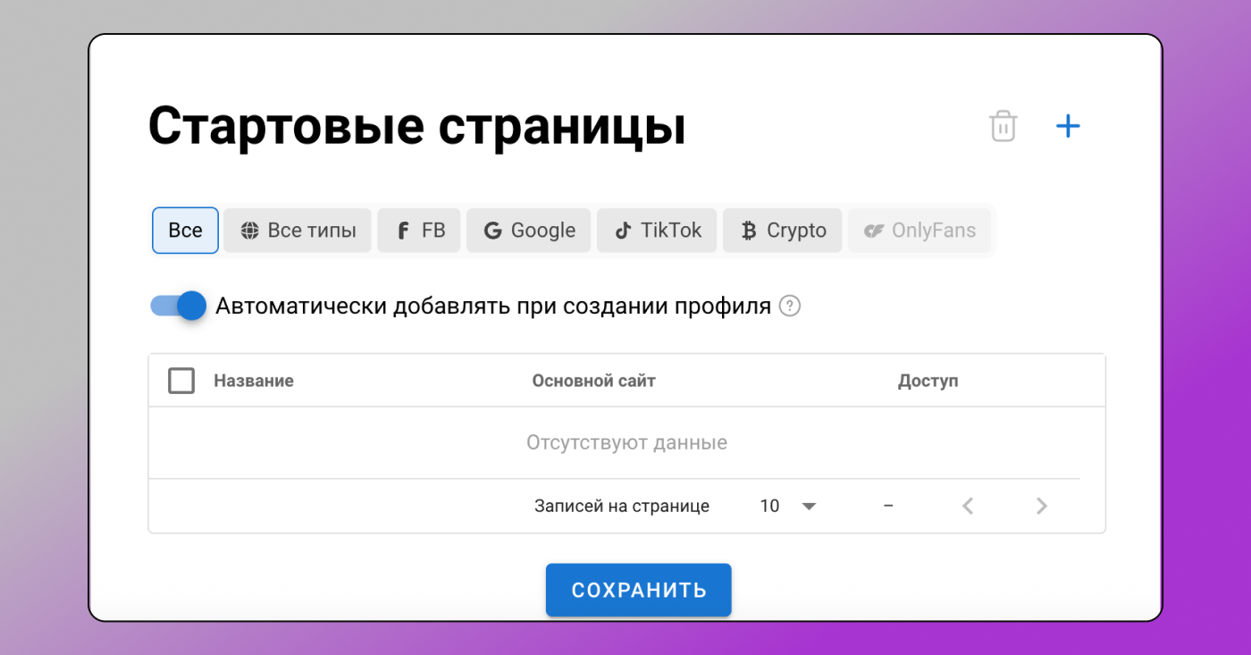Viewport: 1251px width, 655px height.
Task: Click the next page chevron
Action: coord(1041,506)
